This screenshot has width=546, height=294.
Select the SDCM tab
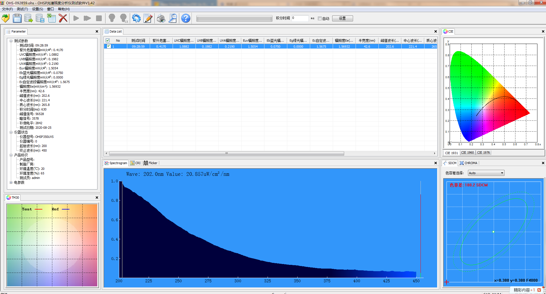click(450, 163)
